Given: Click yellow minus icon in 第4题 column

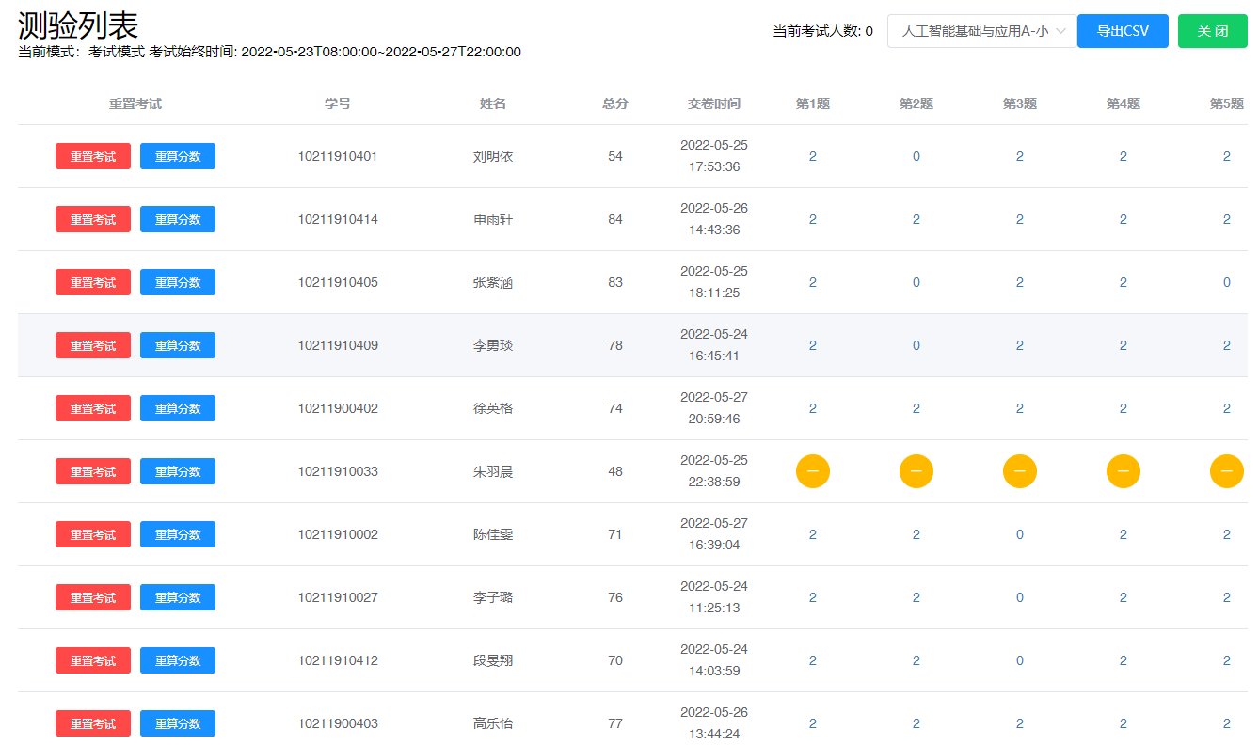Looking at the screenshot, I should coord(1123,471).
